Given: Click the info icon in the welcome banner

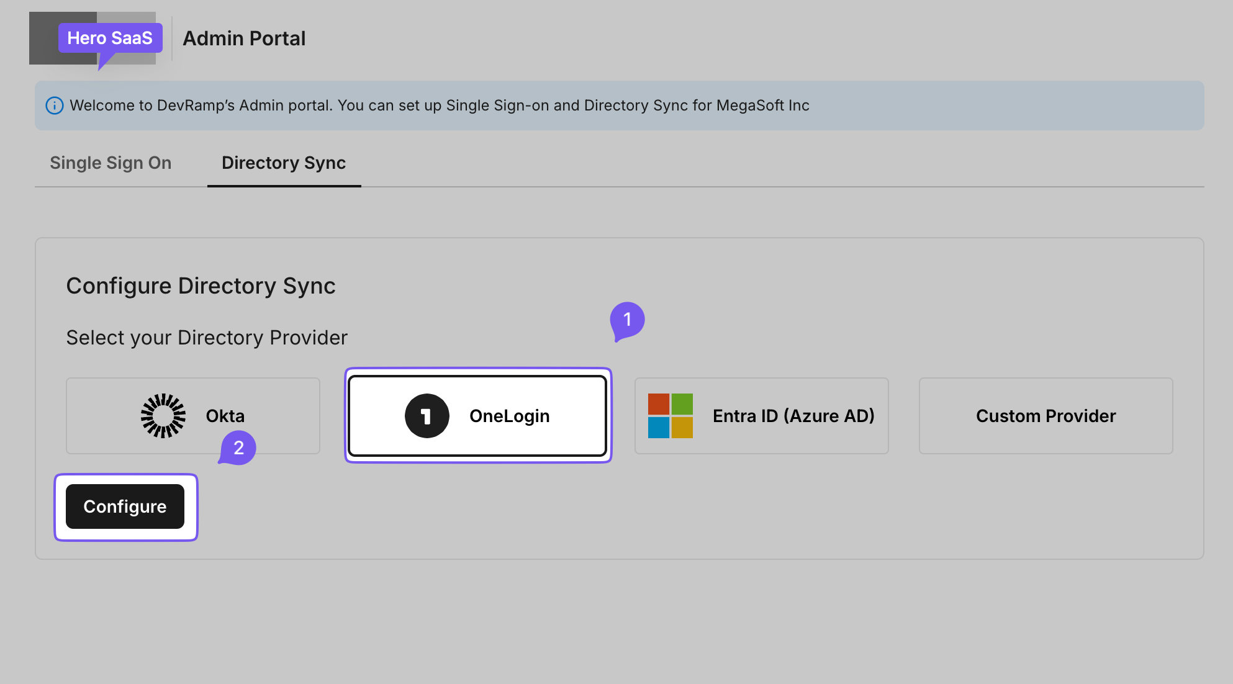Looking at the screenshot, I should tap(55, 105).
